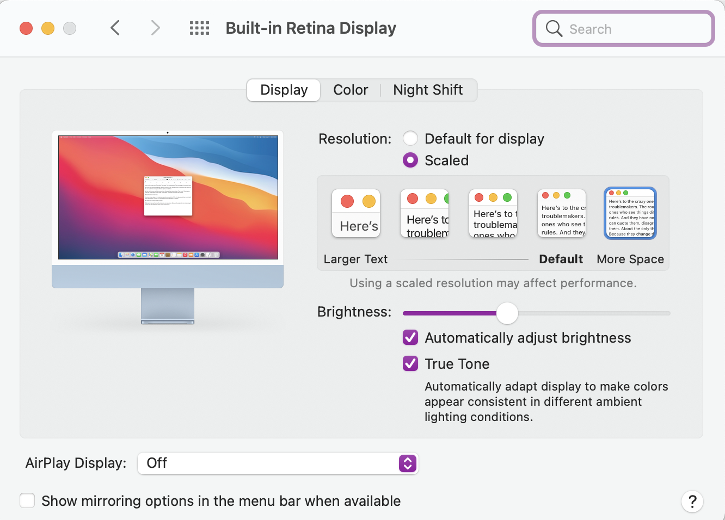Switch to the Color tab
The width and height of the screenshot is (725, 520).
click(351, 90)
